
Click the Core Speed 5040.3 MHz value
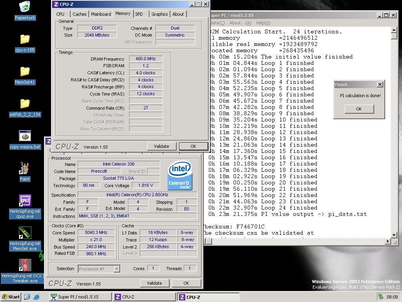coord(96,233)
